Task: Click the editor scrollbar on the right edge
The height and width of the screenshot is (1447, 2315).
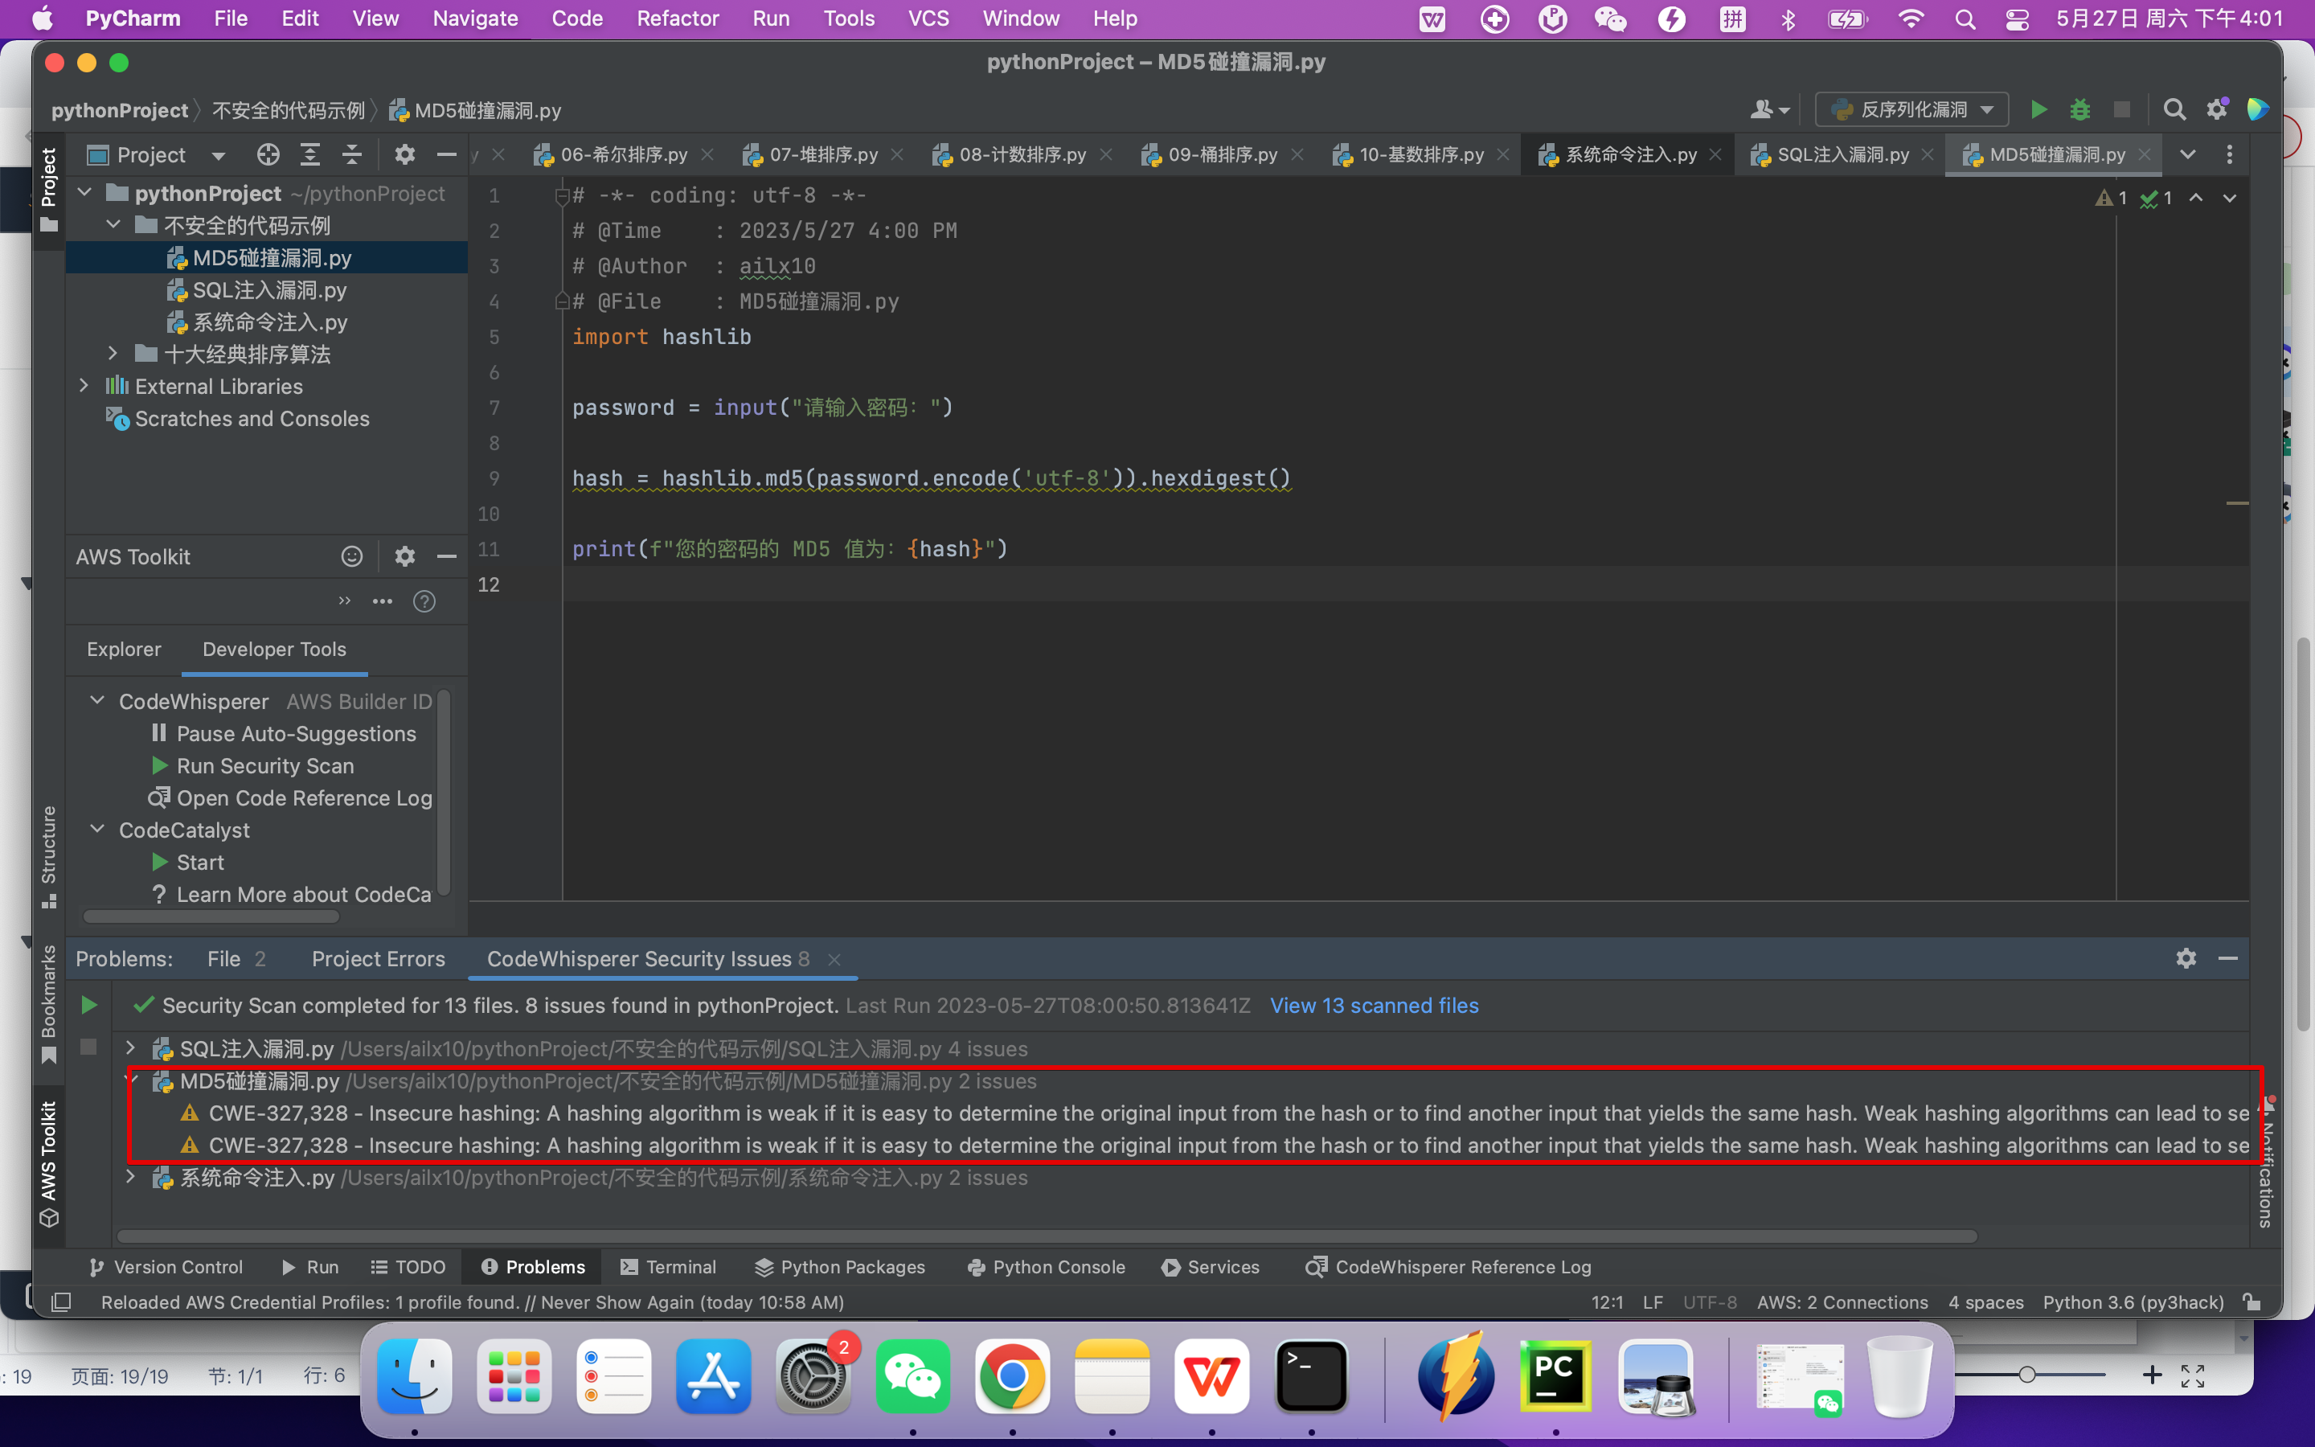Action: tap(2240, 502)
